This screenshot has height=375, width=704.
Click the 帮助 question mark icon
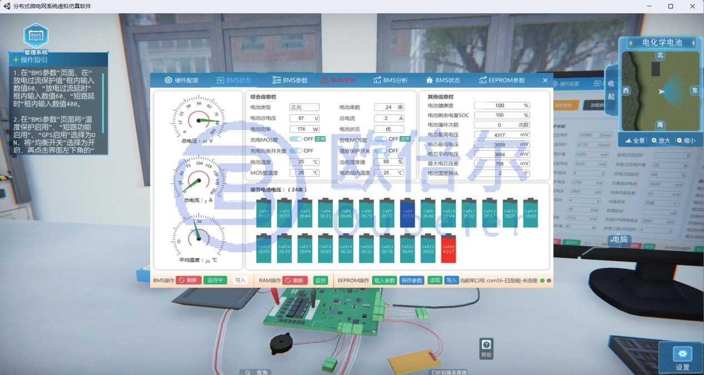pyautogui.click(x=486, y=348)
